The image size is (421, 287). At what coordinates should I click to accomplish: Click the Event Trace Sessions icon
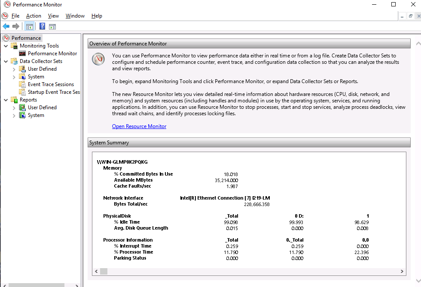point(22,84)
